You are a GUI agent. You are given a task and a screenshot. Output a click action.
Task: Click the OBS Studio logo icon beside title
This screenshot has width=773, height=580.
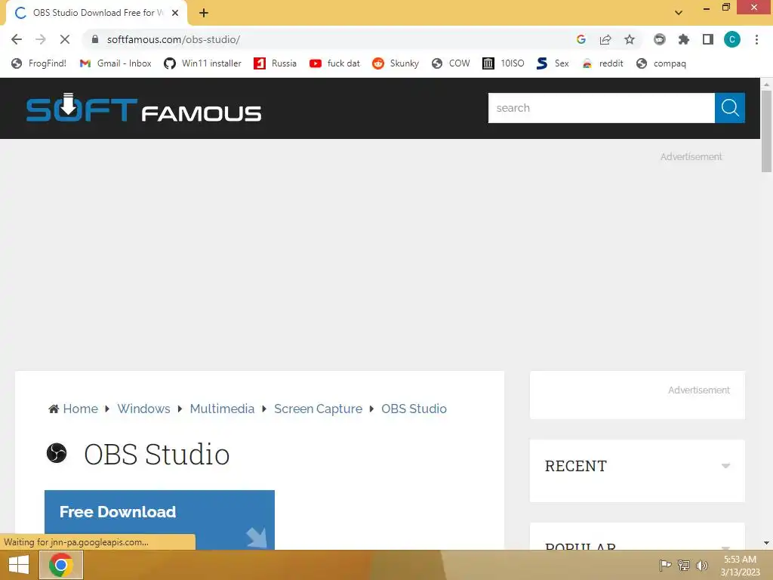pos(57,453)
